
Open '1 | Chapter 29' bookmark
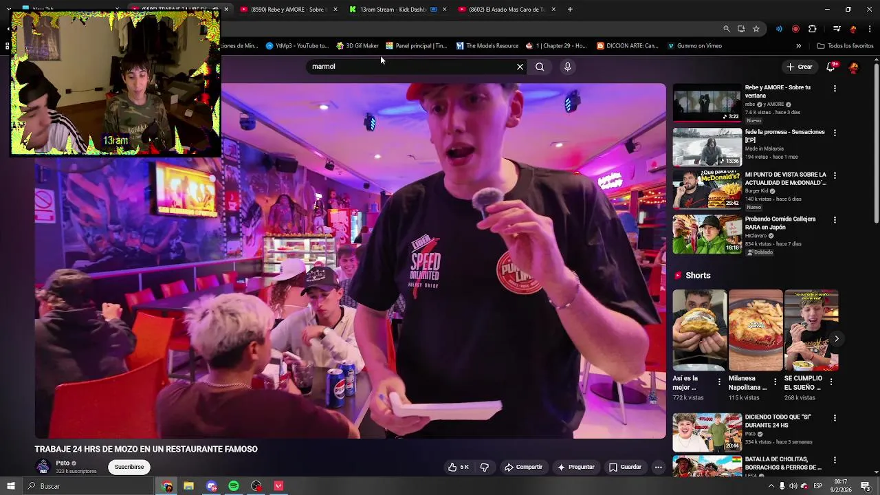click(x=556, y=46)
